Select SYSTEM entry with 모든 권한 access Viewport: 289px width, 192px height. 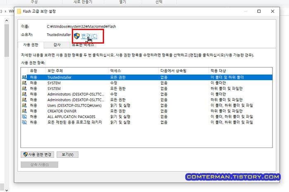click(147, 89)
